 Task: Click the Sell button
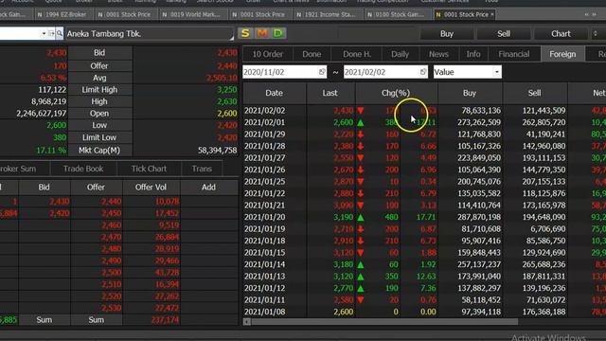click(504, 34)
